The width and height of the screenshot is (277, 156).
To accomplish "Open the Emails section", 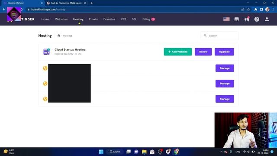I will coord(93,19).
